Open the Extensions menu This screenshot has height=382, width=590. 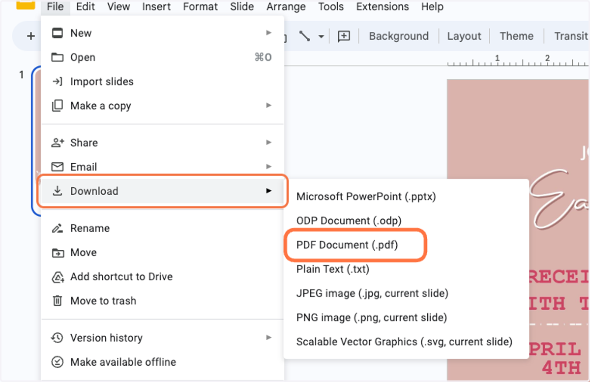coord(383,7)
